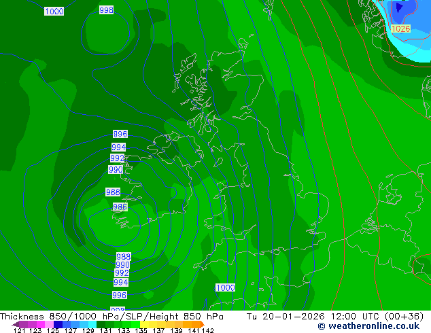431x333 pixels.
Task: Click the orange arrow end of legend
Action: [203, 324]
